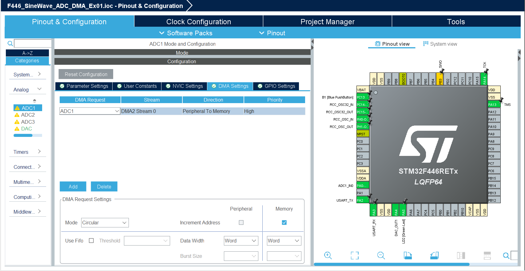525x271 pixels.
Task: Open the Memory Burst Size dropdown
Action: [284, 256]
